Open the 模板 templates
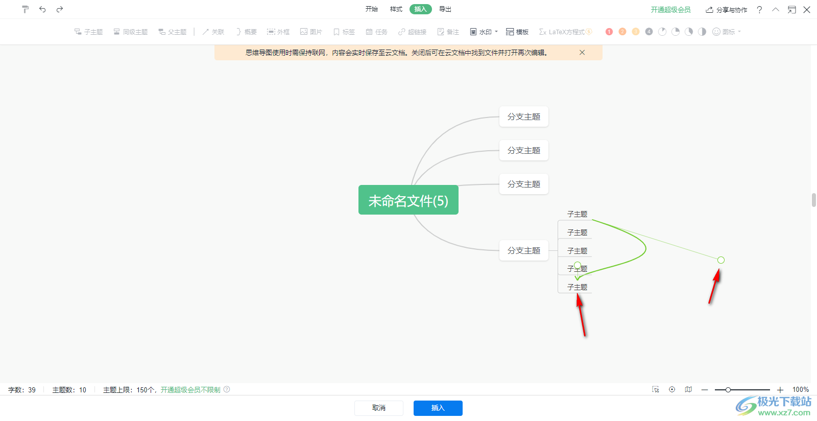This screenshot has width=817, height=421. click(x=517, y=32)
